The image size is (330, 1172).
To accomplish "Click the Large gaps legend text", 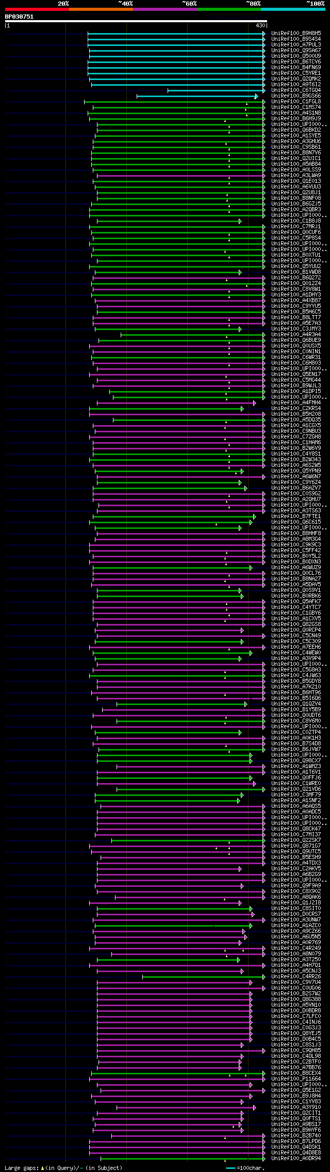I will point(63,1167).
